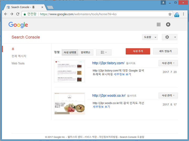Open the list view options dropdown

pos(104,52)
